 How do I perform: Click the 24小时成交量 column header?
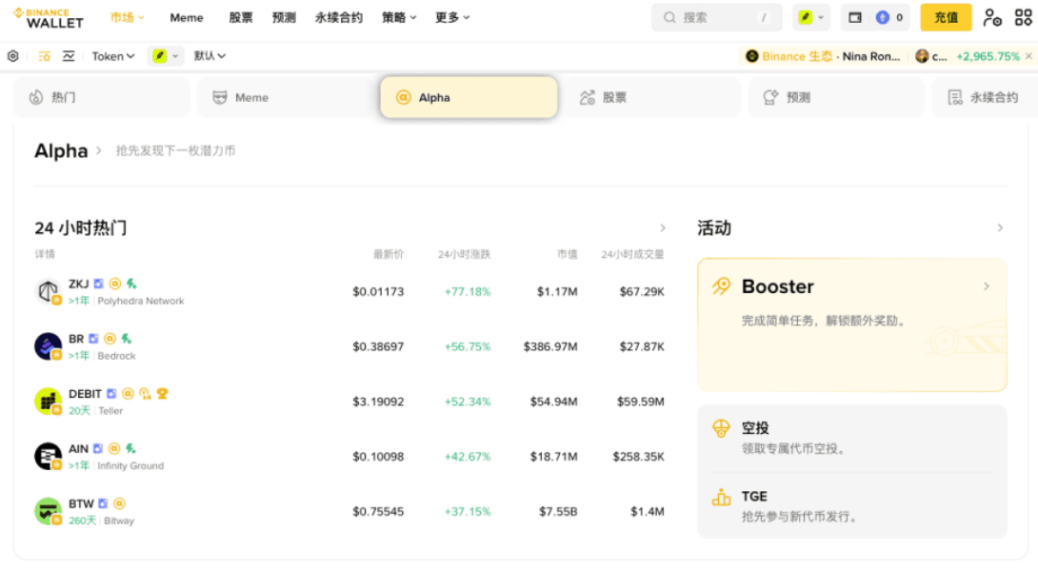pos(633,255)
